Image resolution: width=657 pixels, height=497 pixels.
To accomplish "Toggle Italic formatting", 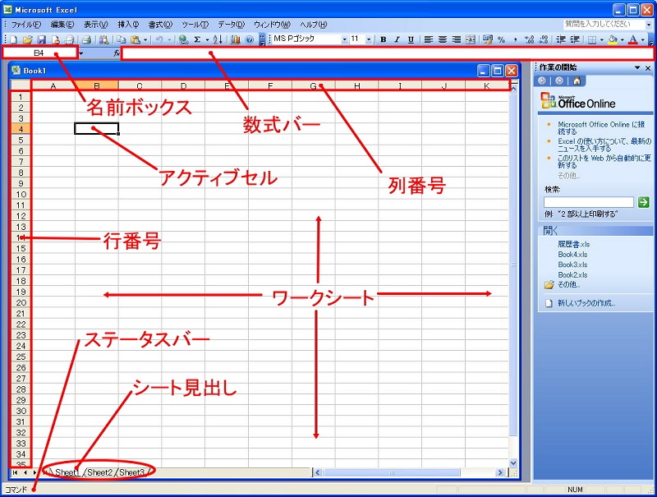I will click(397, 39).
